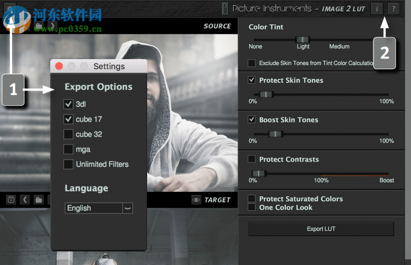
Task: Toggle Protect Skin Tones checkbox
Action: [x=252, y=80]
